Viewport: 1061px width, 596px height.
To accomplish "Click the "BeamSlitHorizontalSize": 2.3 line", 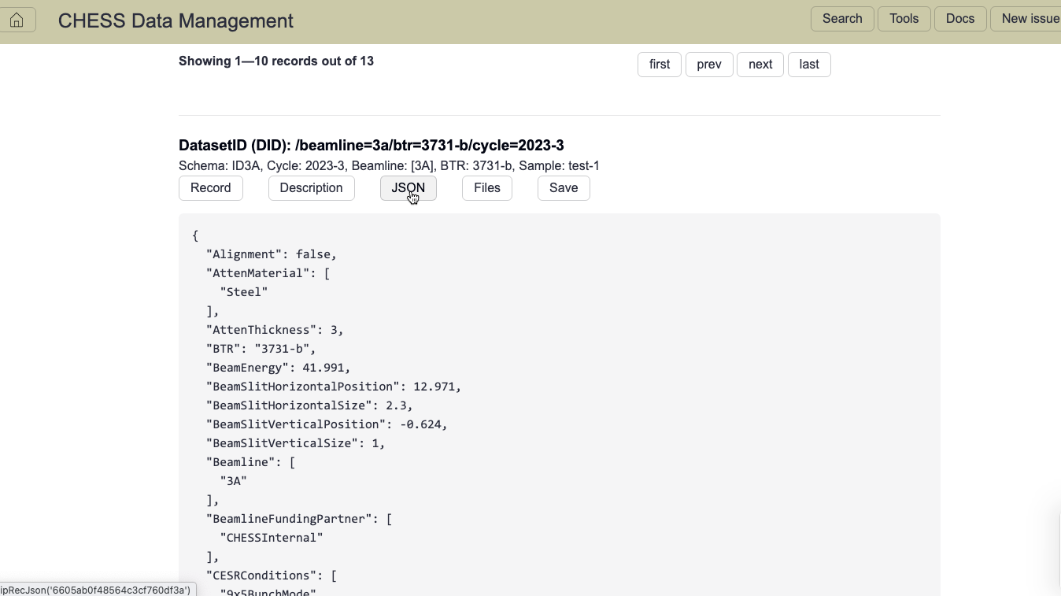I will coord(310,405).
